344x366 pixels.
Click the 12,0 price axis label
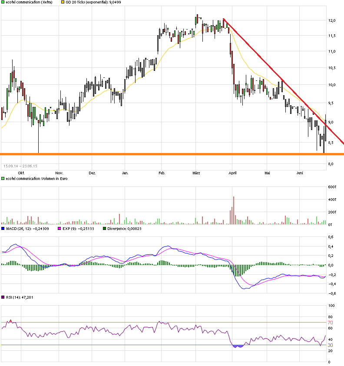tap(332, 20)
